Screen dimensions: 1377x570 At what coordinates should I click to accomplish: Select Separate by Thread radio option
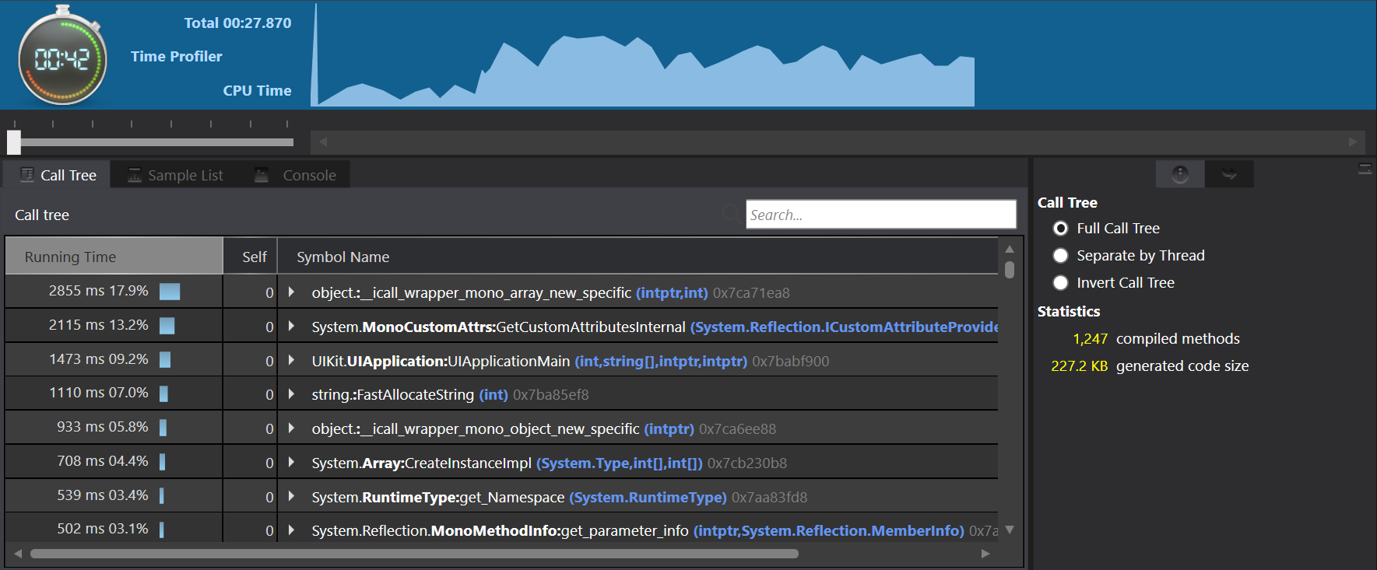coord(1060,256)
